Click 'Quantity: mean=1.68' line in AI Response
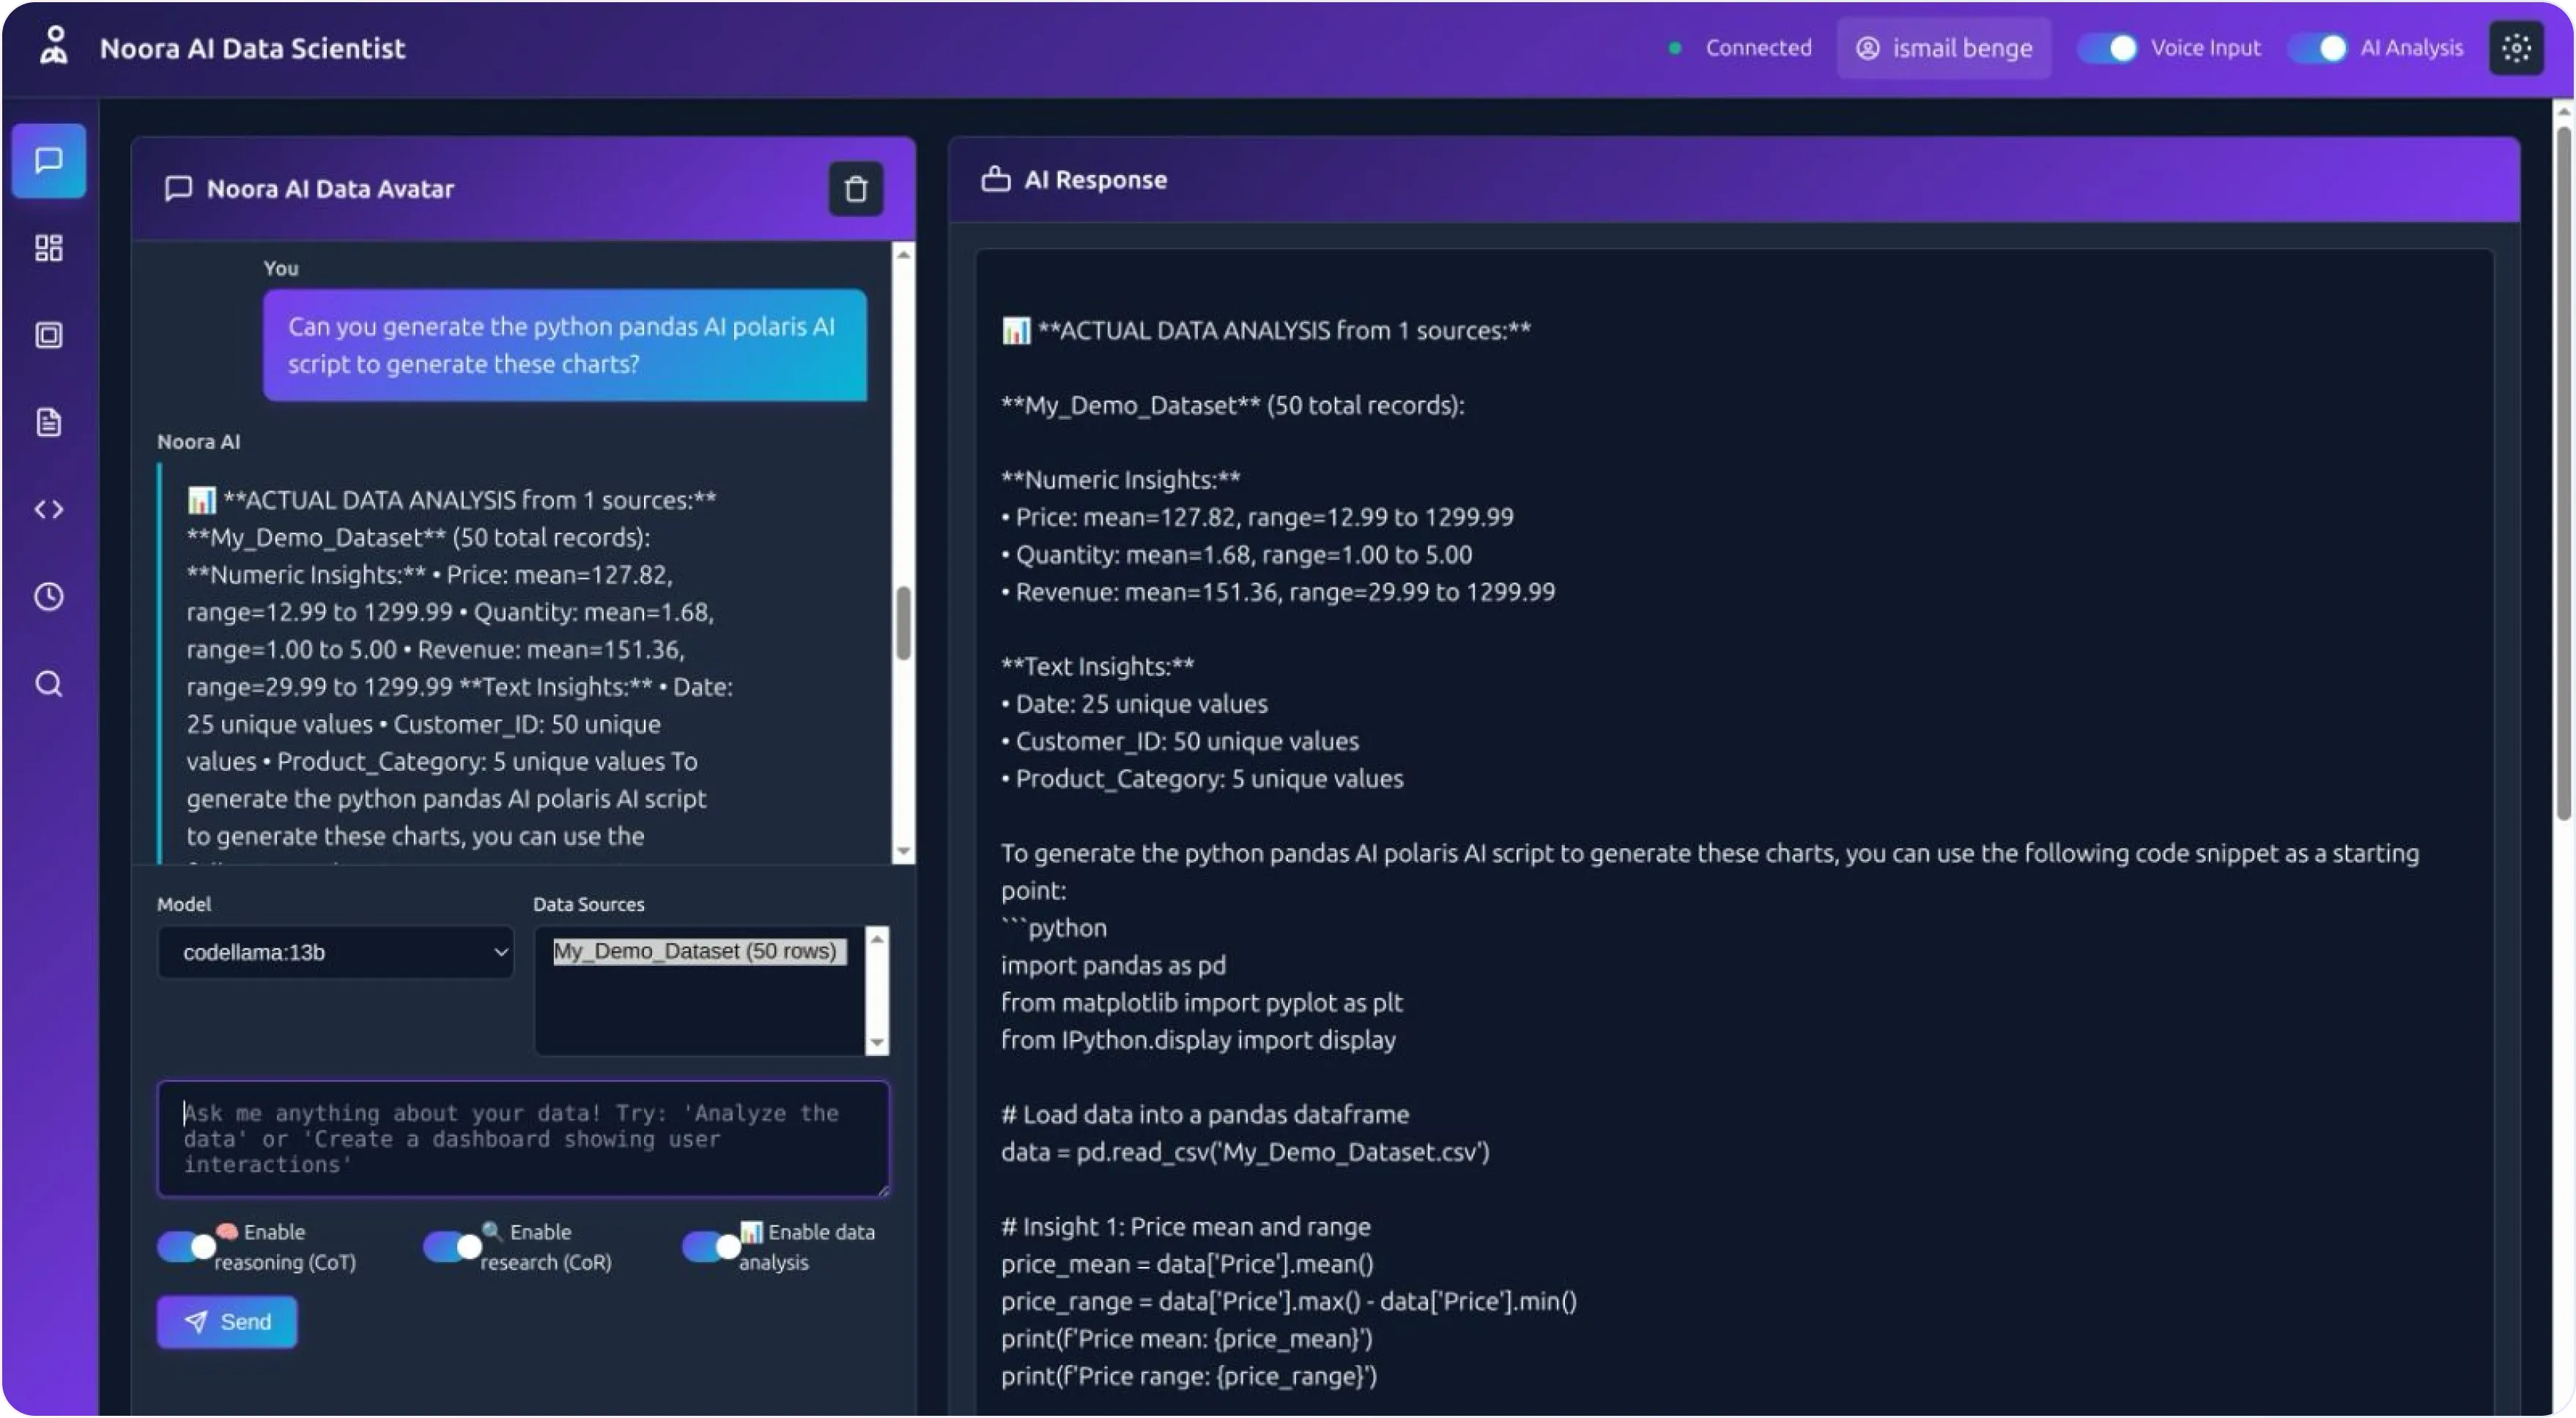This screenshot has height=1418, width=2576. click(1236, 555)
